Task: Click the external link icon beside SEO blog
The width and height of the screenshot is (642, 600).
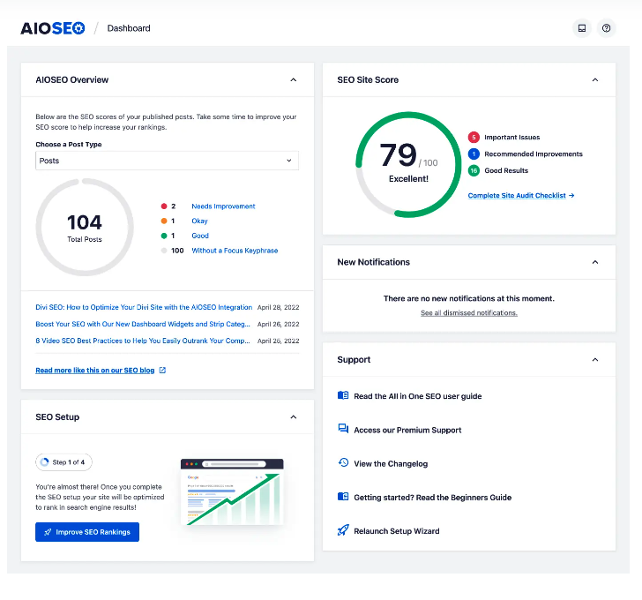Action: click(162, 371)
